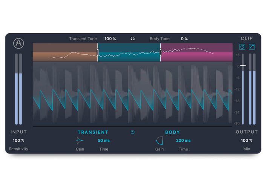
Task: Click the Transient Tone label
Action: click(x=83, y=39)
